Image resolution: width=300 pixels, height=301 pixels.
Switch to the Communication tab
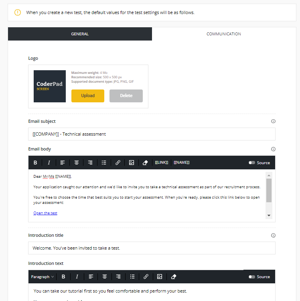click(x=223, y=34)
